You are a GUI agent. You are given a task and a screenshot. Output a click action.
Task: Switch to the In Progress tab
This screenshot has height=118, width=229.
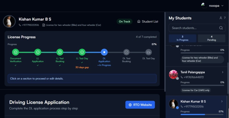click(182, 38)
